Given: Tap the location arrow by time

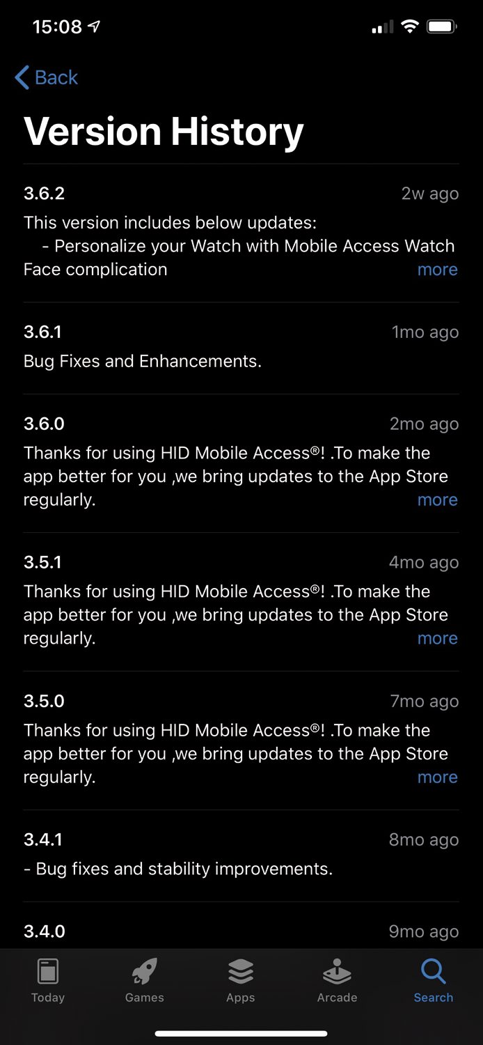Looking at the screenshot, I should point(94,27).
